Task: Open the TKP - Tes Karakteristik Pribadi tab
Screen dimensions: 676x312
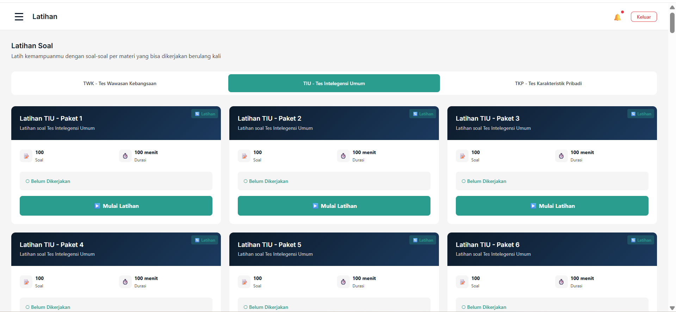Action: [x=548, y=83]
